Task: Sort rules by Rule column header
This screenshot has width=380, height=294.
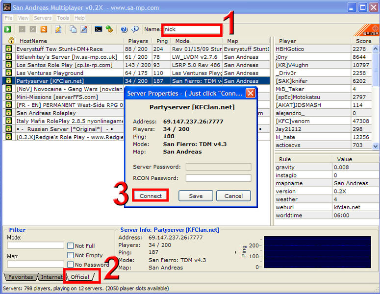Action: coord(304,159)
